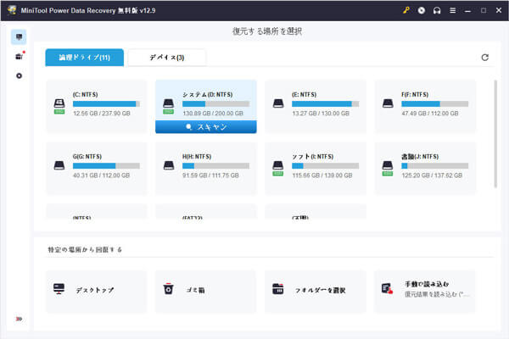Click the manual load result icon
The height and width of the screenshot is (339, 509).
(x=387, y=288)
